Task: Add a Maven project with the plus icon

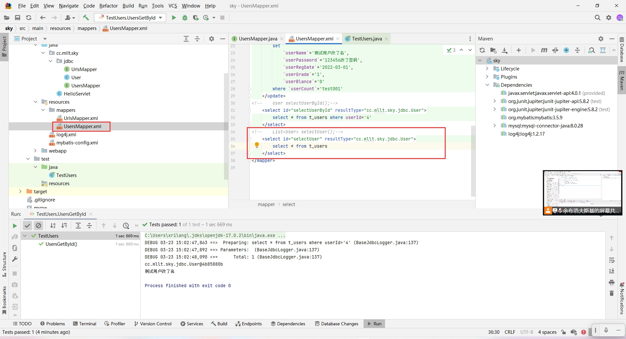Action: click(x=519, y=50)
